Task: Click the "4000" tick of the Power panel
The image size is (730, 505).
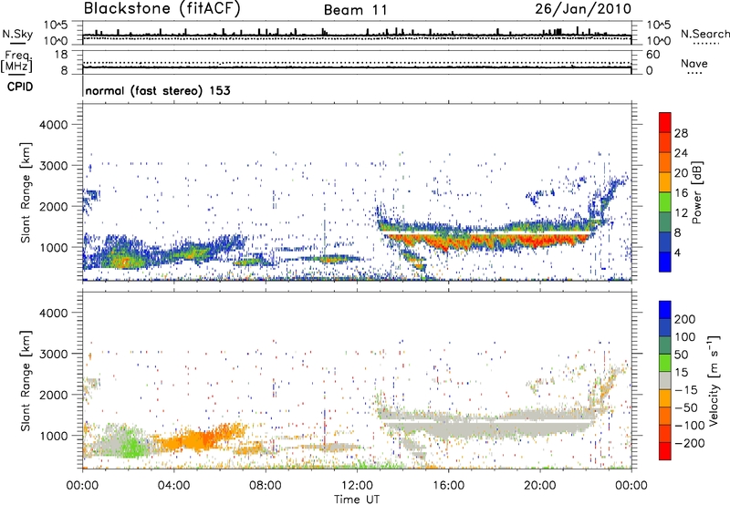Action: click(x=54, y=125)
